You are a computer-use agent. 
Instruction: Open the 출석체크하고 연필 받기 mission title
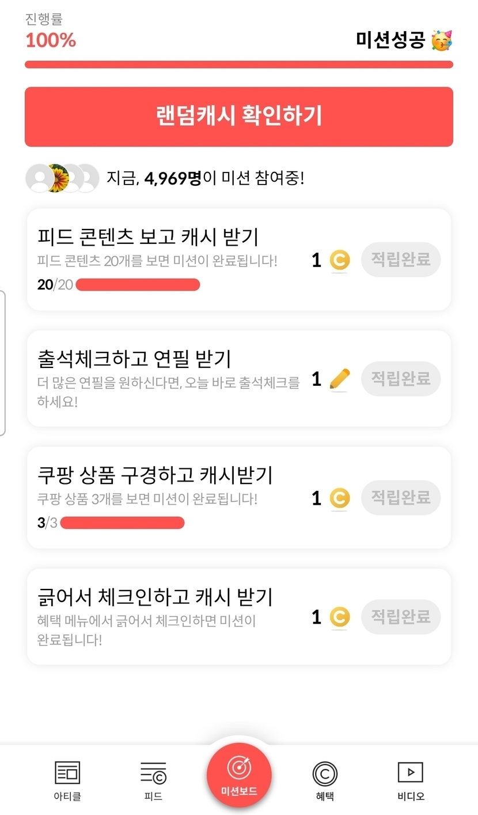[134, 359]
